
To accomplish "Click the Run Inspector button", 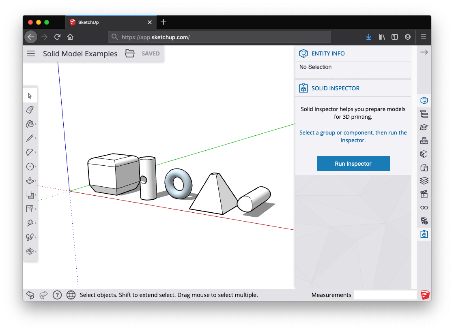I will click(x=353, y=164).
